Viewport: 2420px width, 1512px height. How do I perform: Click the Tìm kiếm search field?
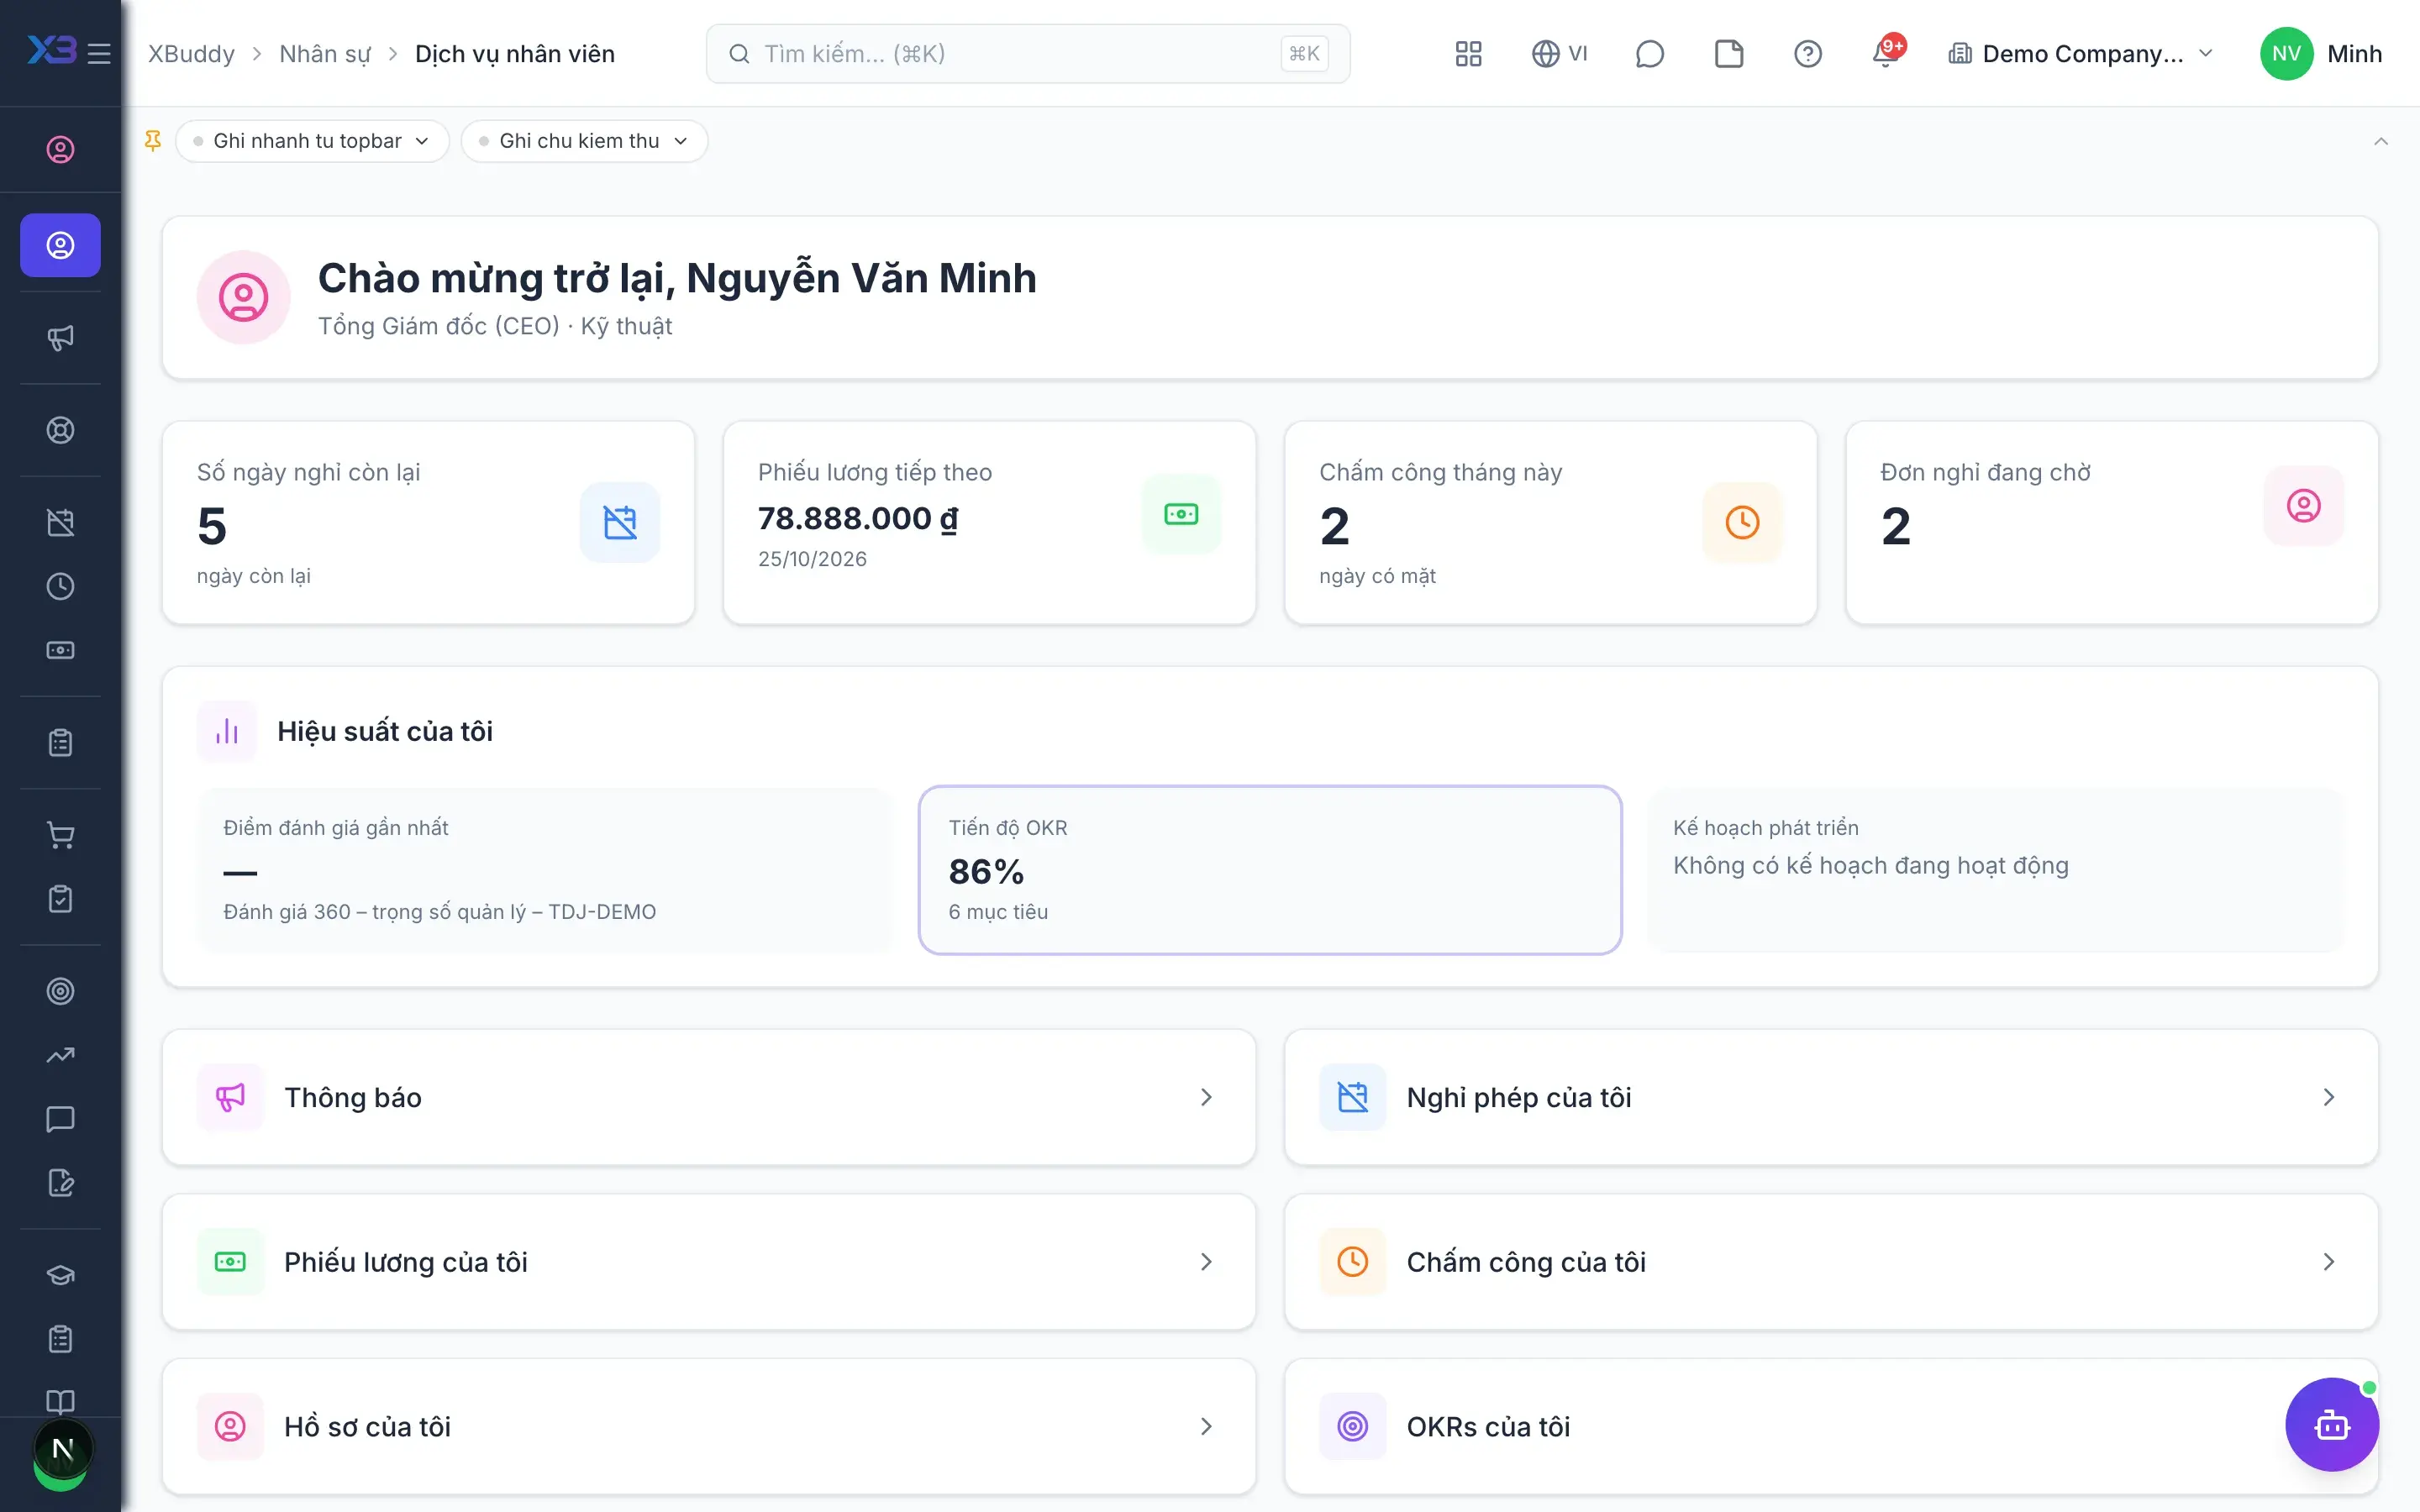coord(1027,54)
